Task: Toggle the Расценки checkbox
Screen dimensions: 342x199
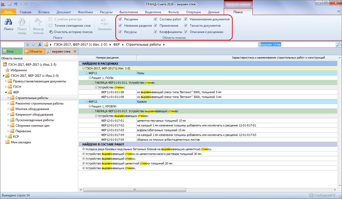Action: point(120,19)
